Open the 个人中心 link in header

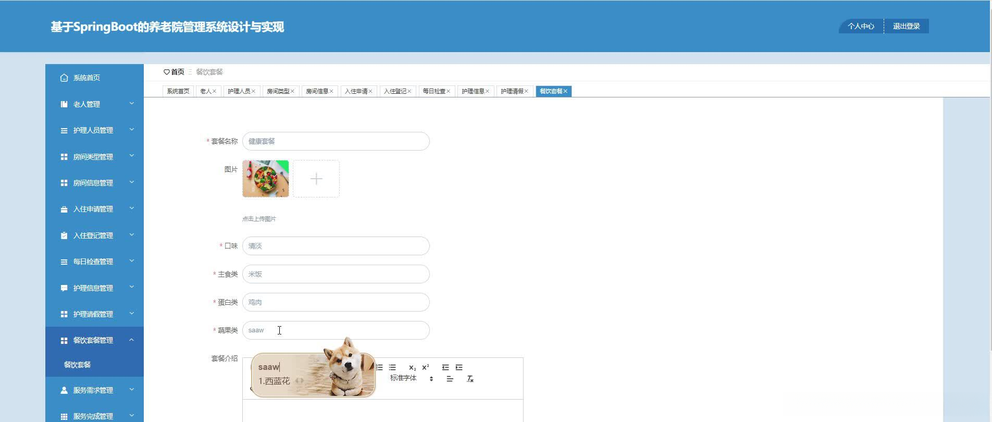click(861, 26)
